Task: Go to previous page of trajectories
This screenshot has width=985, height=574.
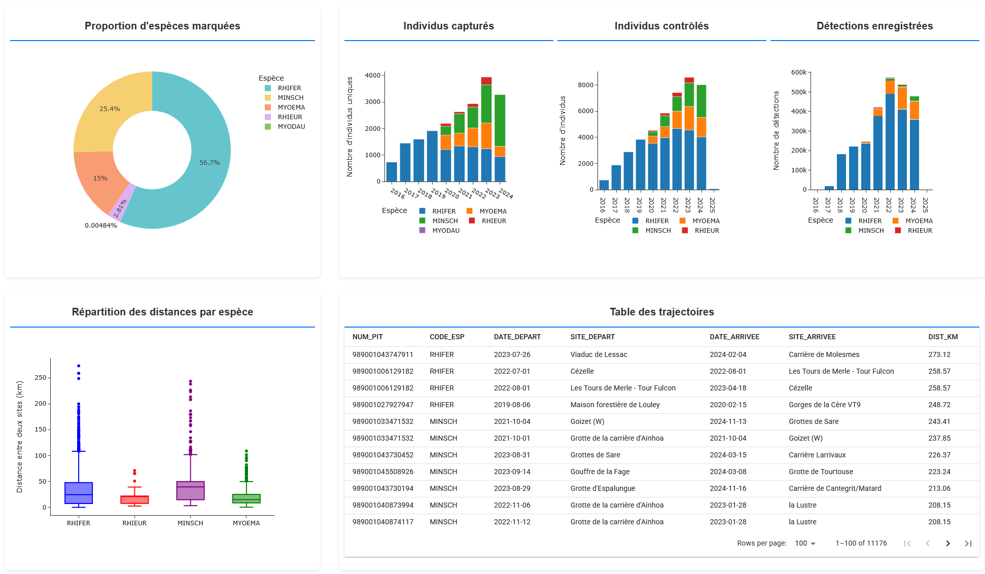Action: 927,543
